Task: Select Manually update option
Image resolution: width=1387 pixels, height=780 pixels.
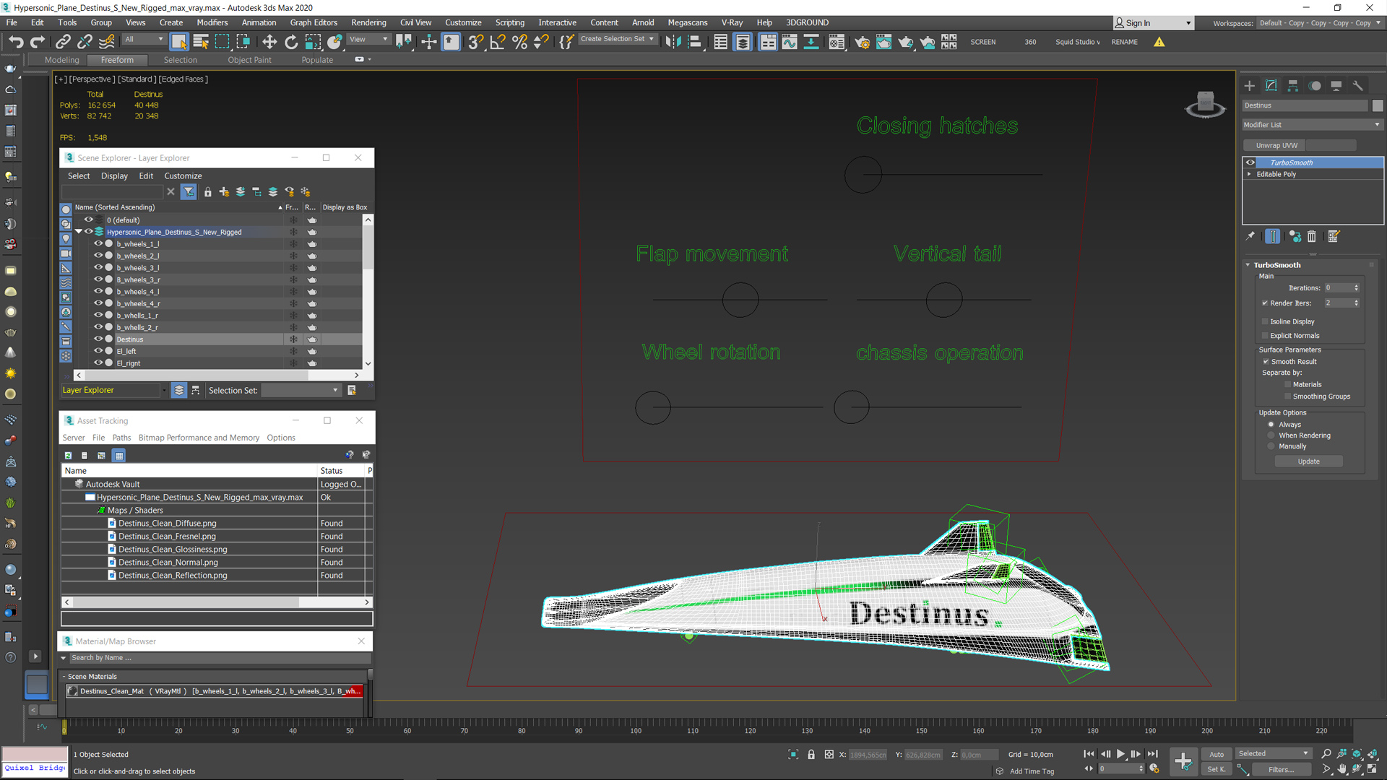Action: (x=1271, y=446)
